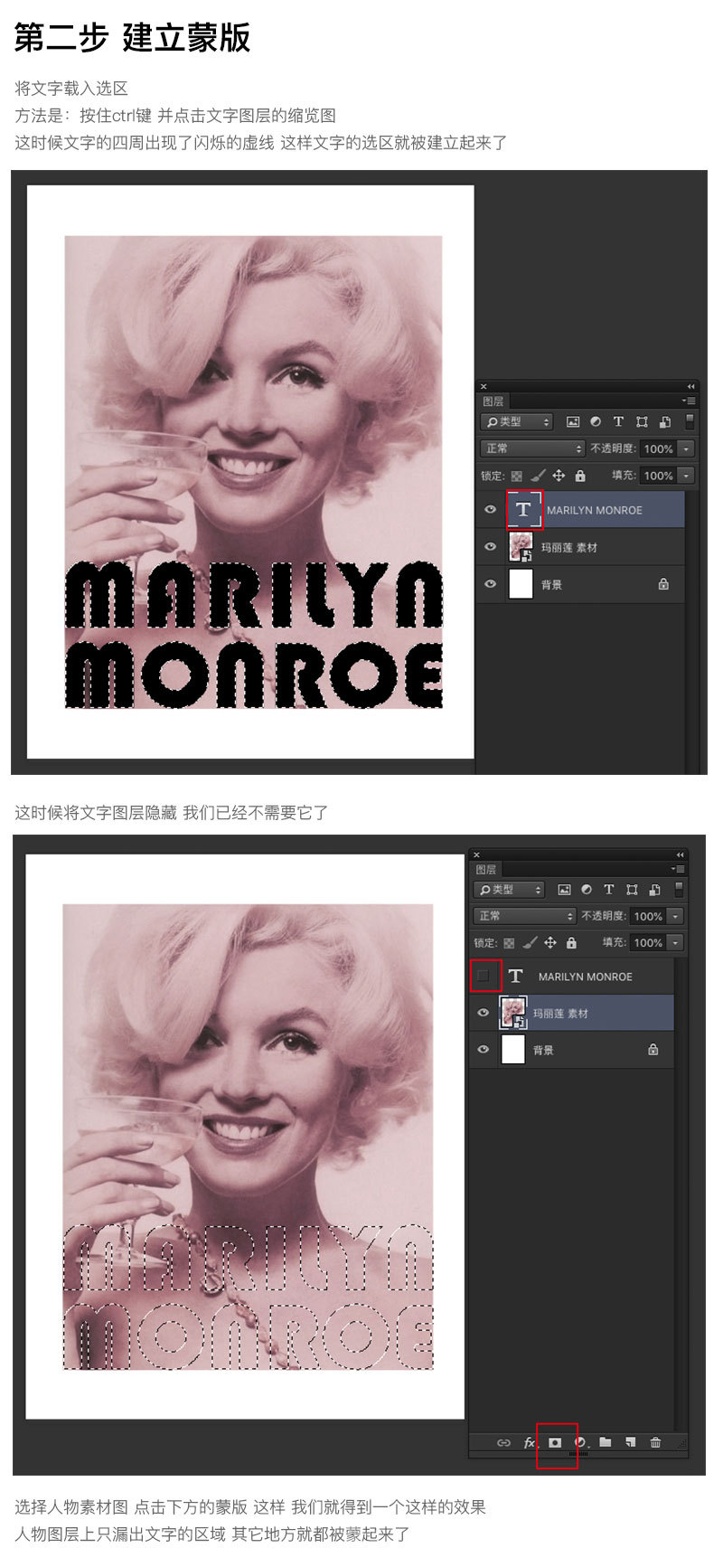Click the delete layer trash icon

coord(656,1442)
